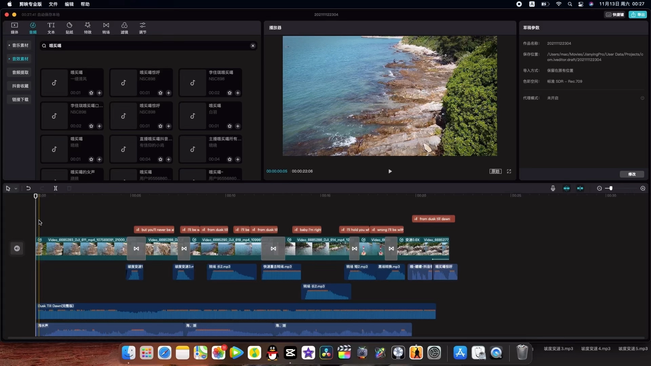Open the 特效 effects tab
This screenshot has width=651, height=366.
[x=88, y=28]
